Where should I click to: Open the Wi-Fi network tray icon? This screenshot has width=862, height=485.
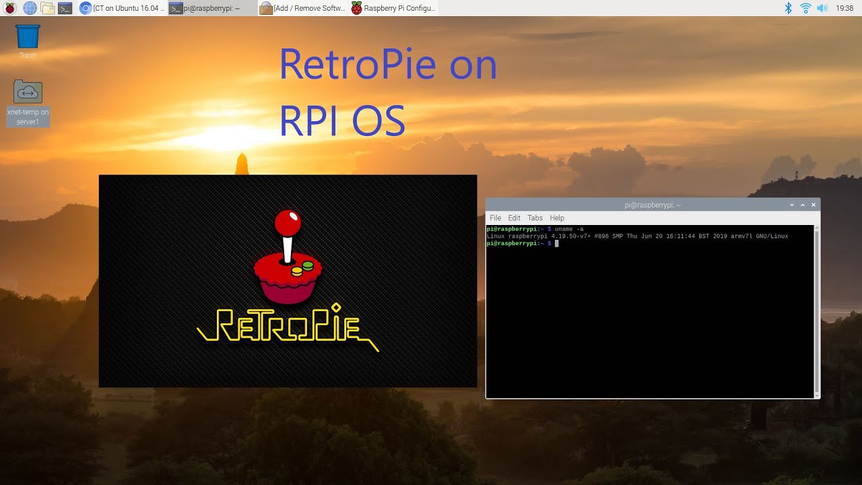pyautogui.click(x=805, y=8)
